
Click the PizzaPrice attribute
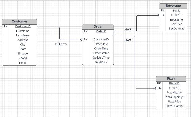(174, 101)
